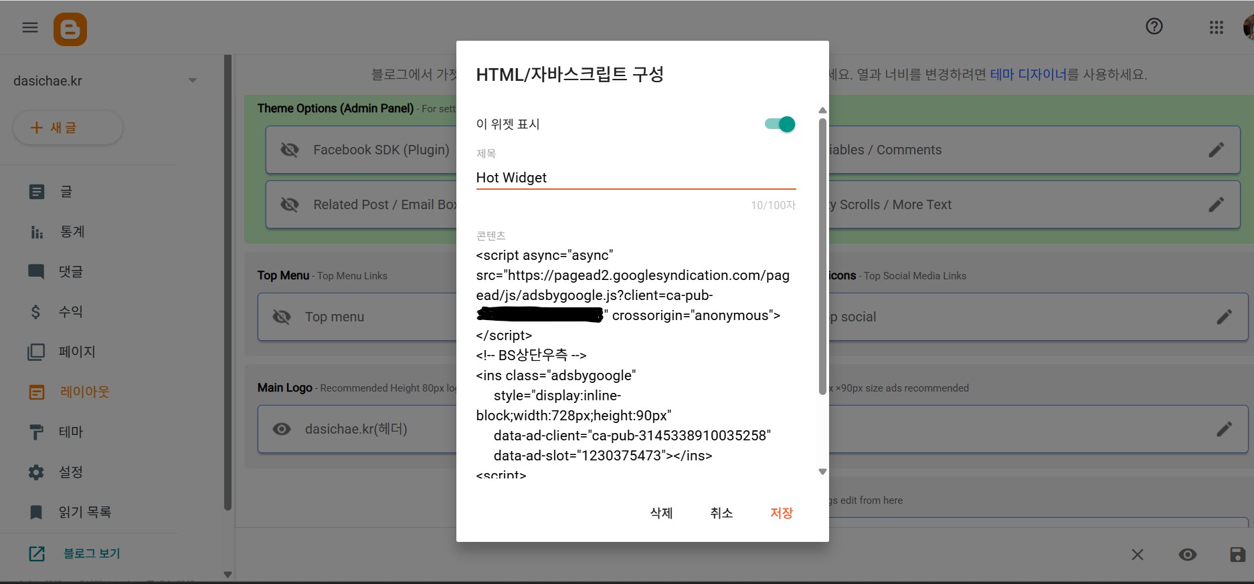This screenshot has width=1254, height=584.
Task: Click the stats bar chart icon
Action: coord(37,232)
